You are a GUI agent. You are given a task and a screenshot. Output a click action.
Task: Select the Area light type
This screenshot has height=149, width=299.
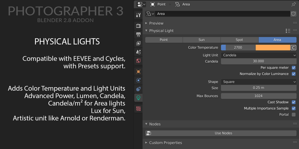pos(277,40)
